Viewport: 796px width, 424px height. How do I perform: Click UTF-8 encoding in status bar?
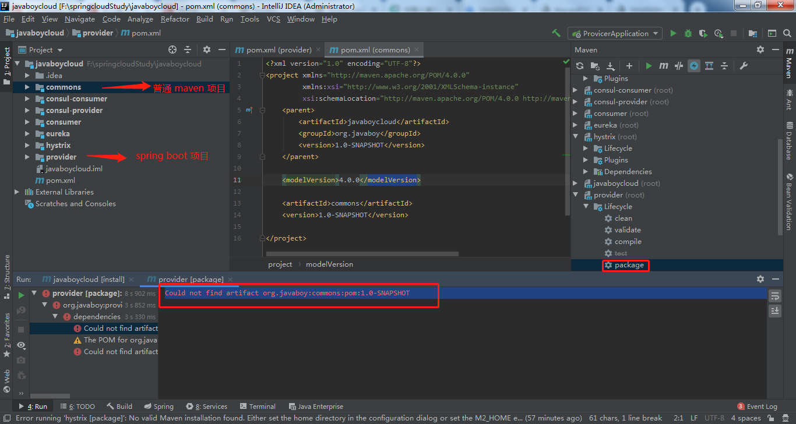(714, 418)
